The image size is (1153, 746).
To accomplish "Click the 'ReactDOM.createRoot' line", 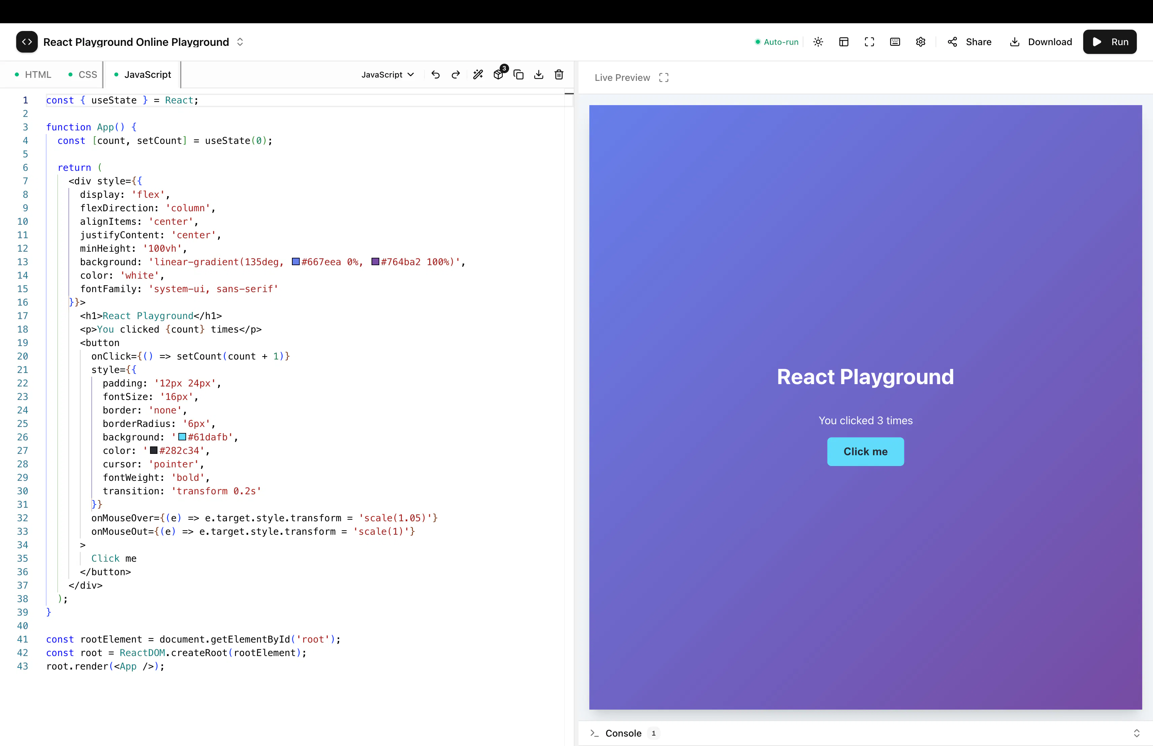I will (176, 653).
